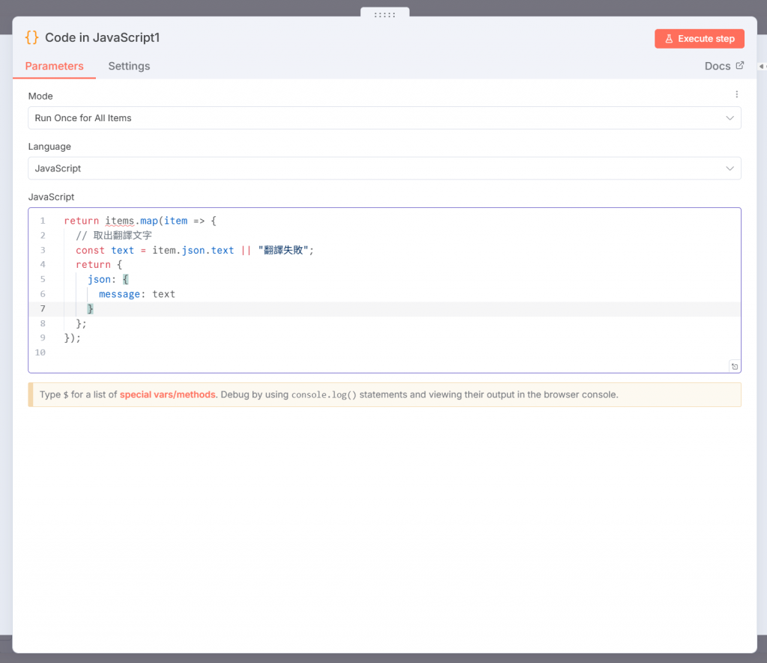Open the Docs link
The width and height of the screenshot is (767, 663).
point(724,66)
